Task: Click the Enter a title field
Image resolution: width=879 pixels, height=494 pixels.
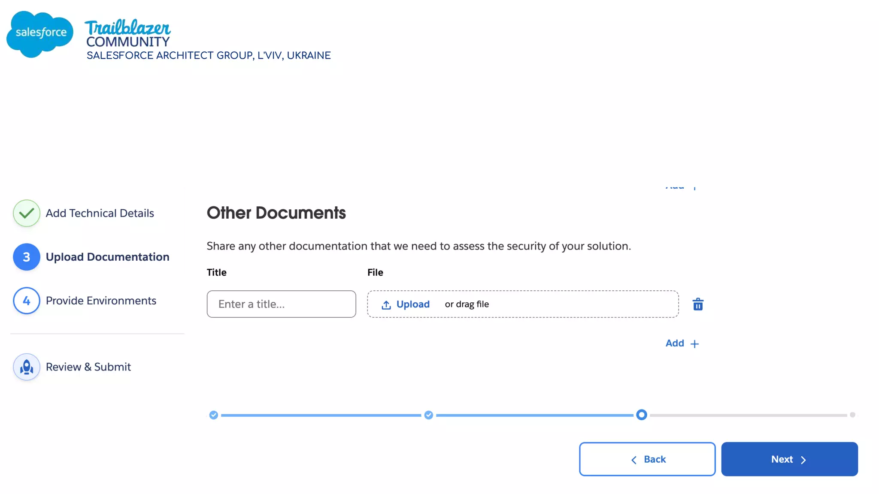Action: coord(281,304)
